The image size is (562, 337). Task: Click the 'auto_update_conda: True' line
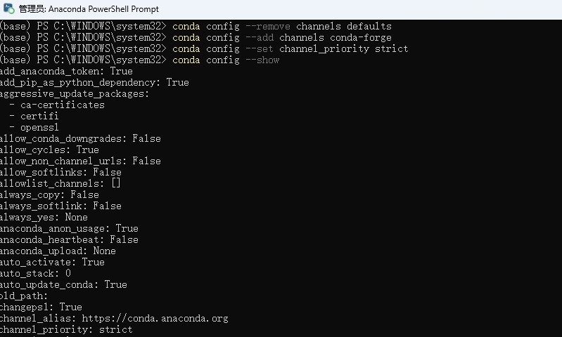click(63, 284)
